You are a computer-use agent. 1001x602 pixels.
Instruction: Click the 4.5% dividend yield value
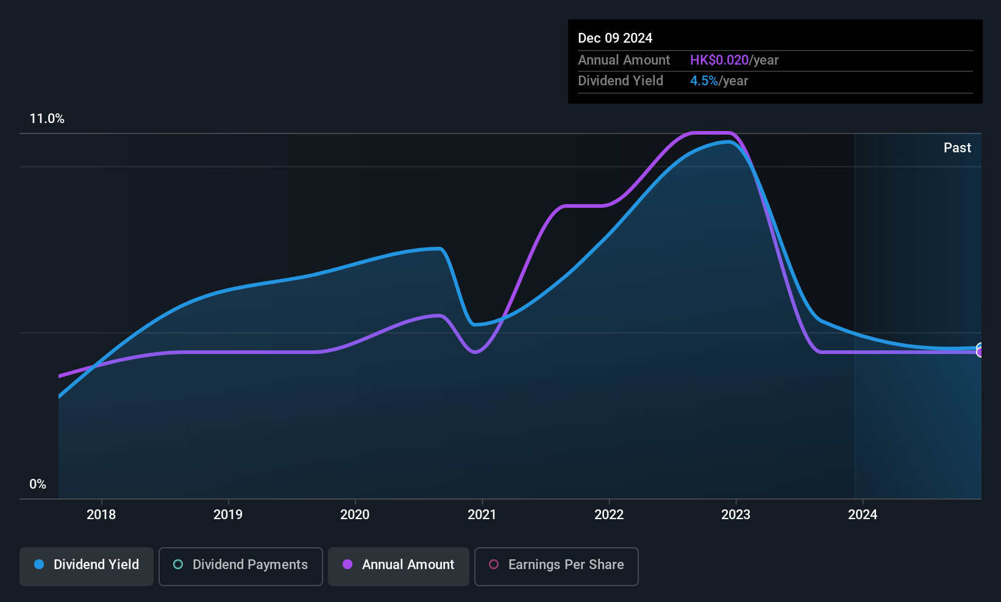coord(704,80)
